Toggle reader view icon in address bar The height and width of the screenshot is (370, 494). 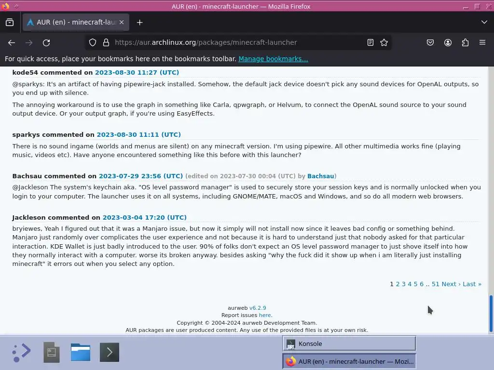click(x=370, y=42)
